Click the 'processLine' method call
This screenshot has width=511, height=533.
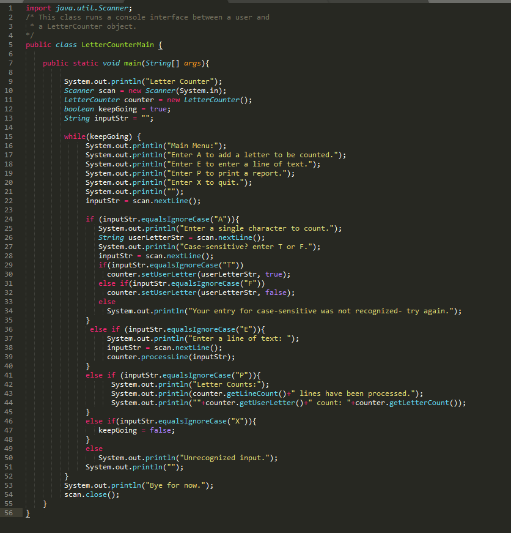(x=164, y=357)
